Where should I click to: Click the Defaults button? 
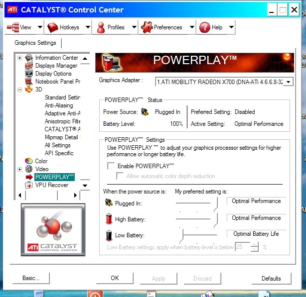tap(271, 278)
